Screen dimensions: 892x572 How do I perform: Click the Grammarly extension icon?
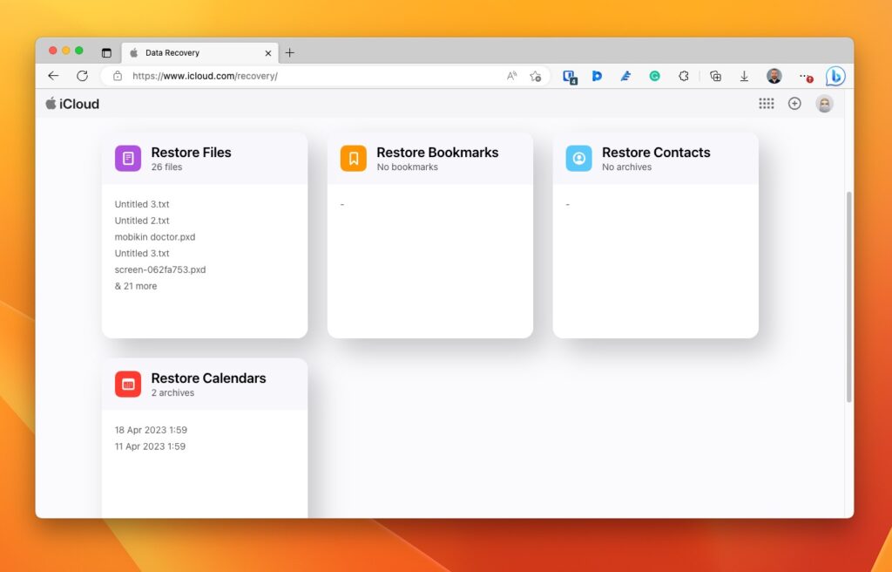tap(654, 77)
